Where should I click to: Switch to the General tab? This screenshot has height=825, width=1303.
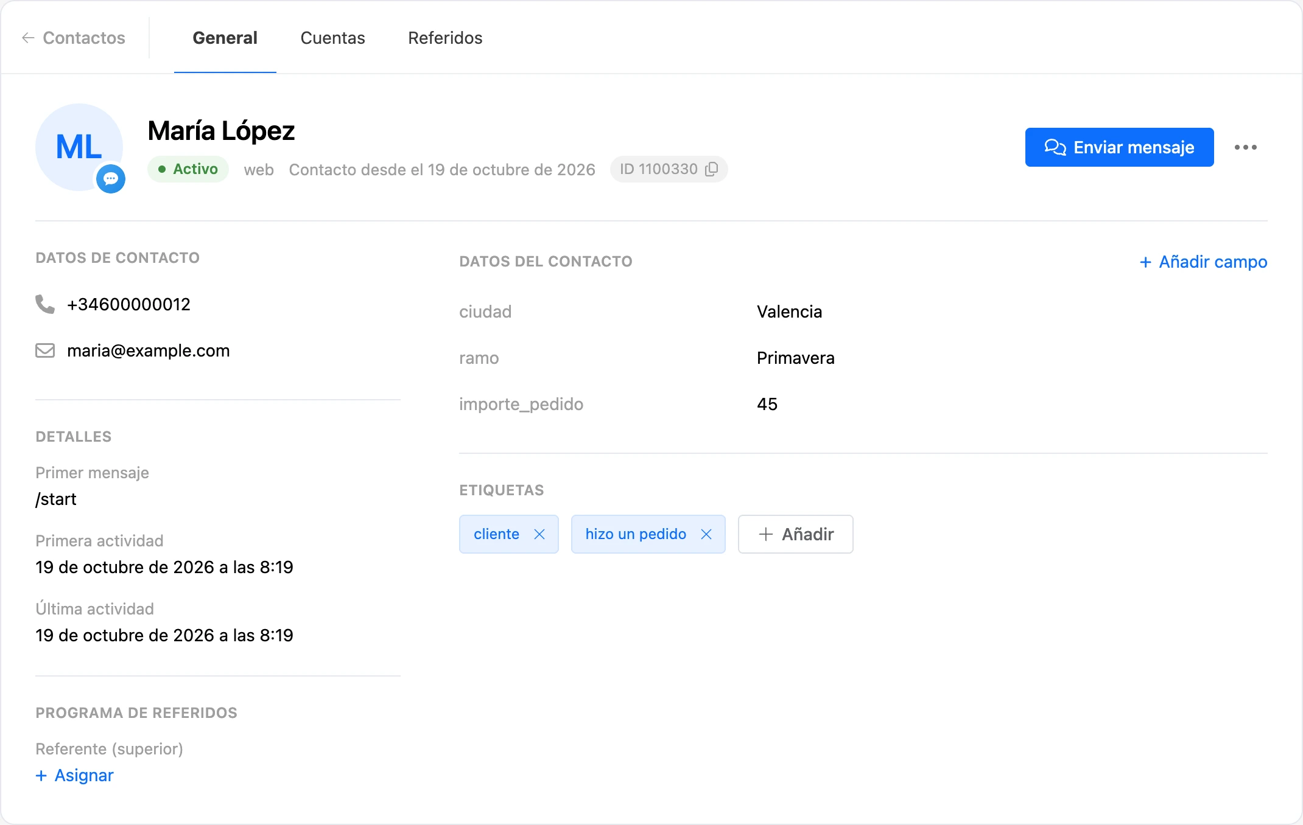tap(225, 38)
